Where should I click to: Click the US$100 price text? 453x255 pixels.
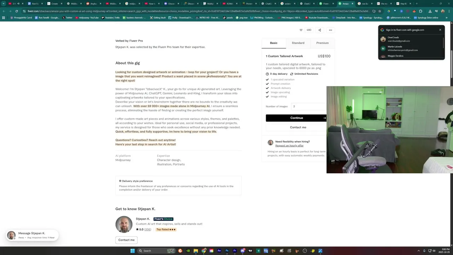[324, 56]
